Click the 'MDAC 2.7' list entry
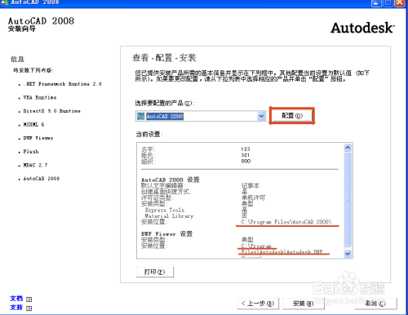Screen dimensions: 408x315 coord(35,165)
